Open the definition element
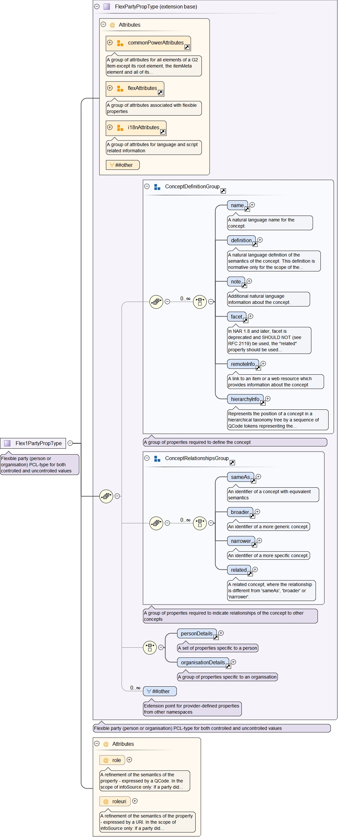The width and height of the screenshot is (338, 837). point(241,241)
